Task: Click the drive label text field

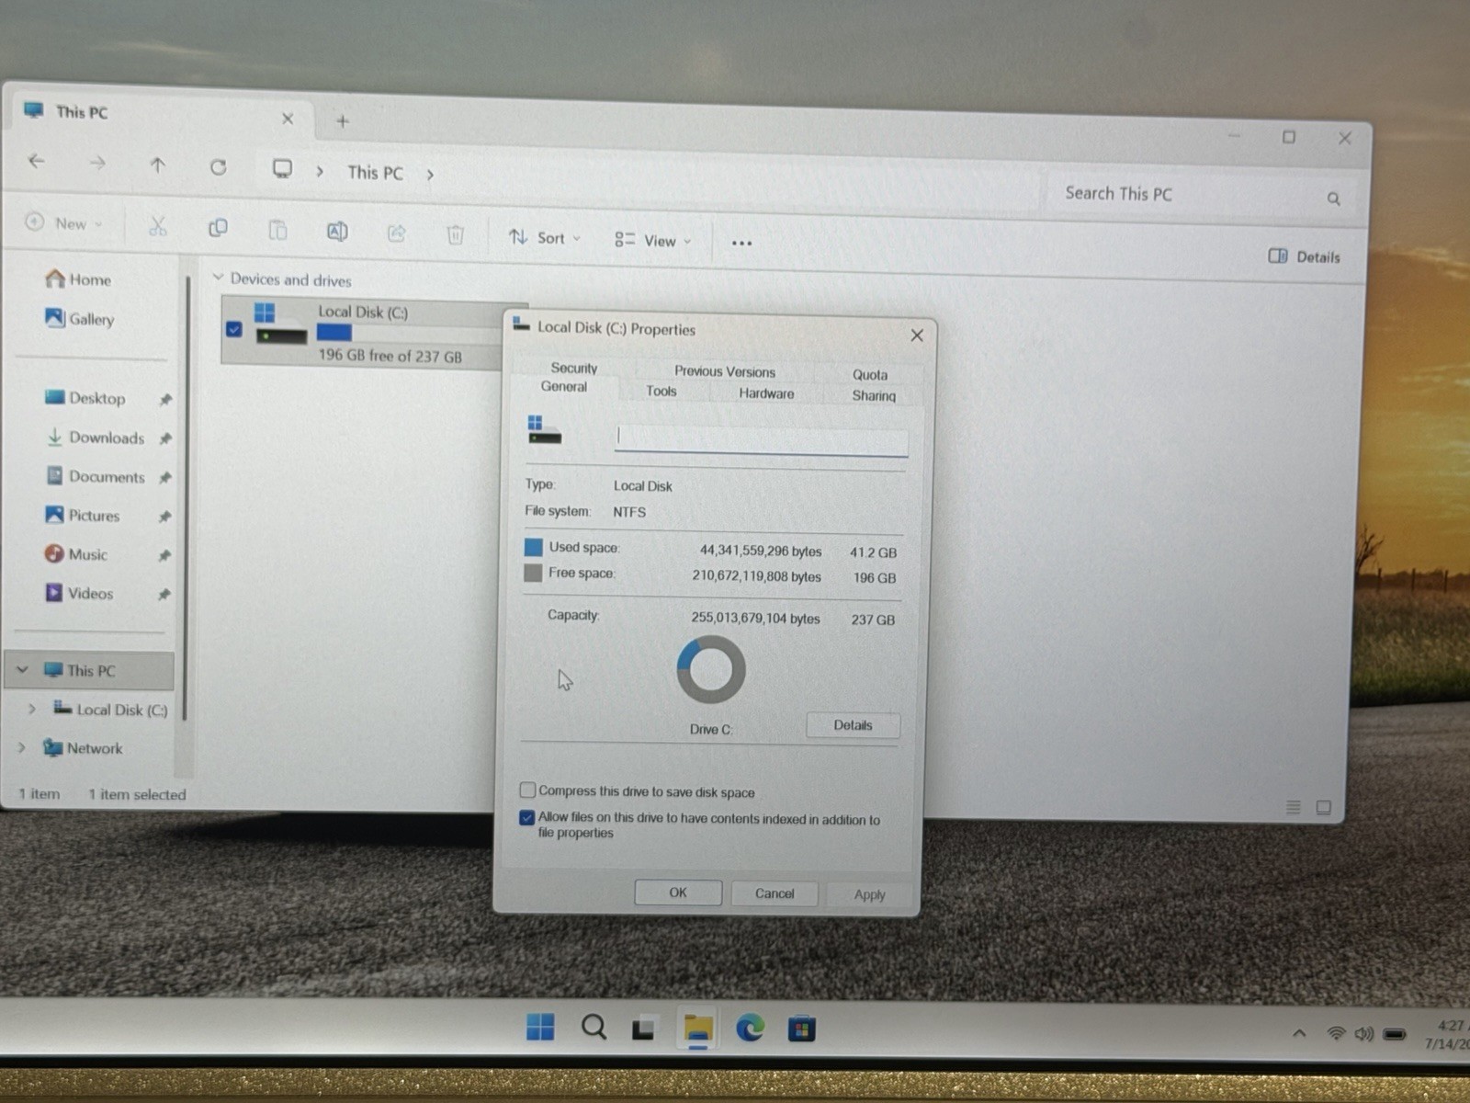Action: (761, 438)
